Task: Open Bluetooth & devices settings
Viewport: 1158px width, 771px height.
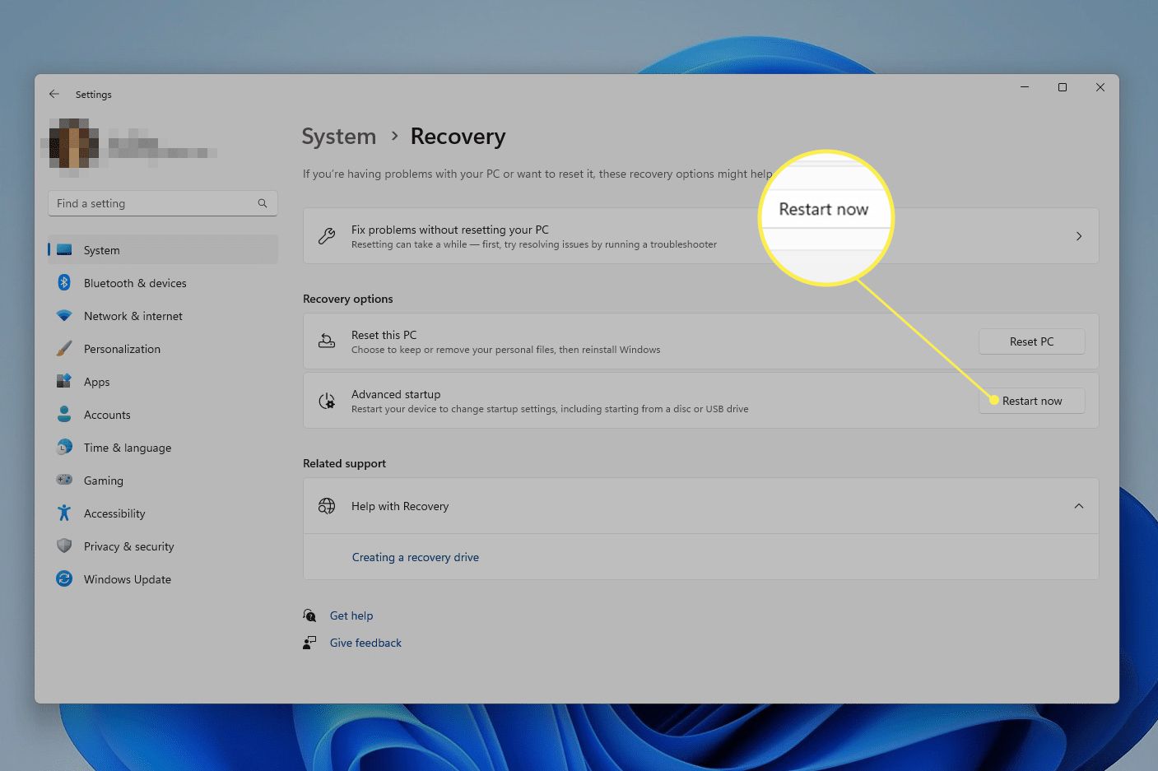Action: [x=163, y=283]
